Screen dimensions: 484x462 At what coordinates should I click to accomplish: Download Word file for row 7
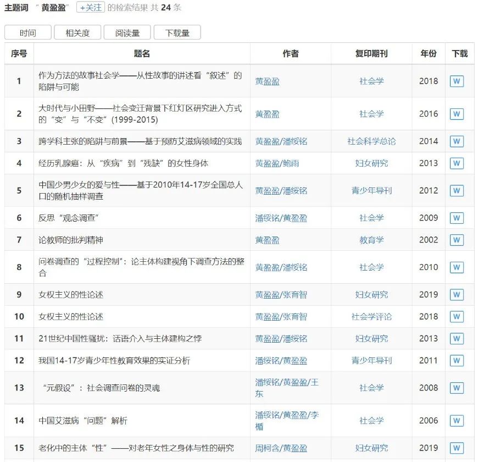pos(457,240)
